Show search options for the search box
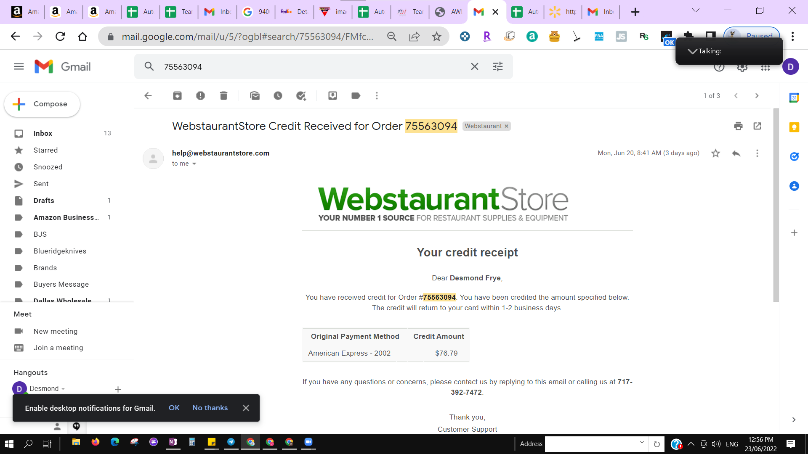 (x=498, y=66)
